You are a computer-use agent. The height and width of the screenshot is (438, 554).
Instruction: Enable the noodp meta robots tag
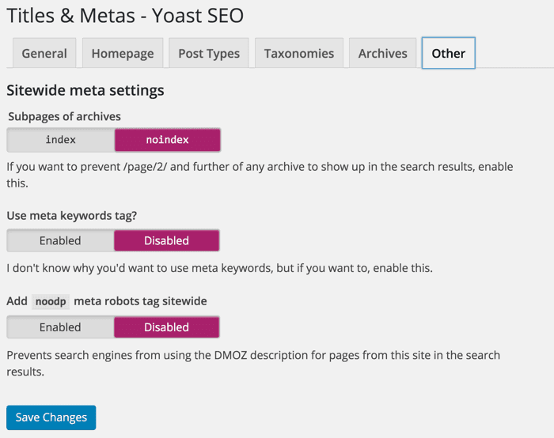click(x=60, y=327)
